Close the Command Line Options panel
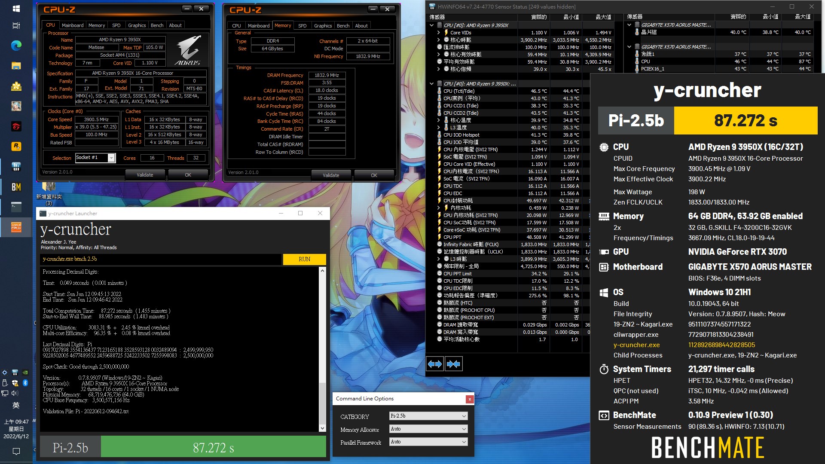The height and width of the screenshot is (464, 825). 470,399
